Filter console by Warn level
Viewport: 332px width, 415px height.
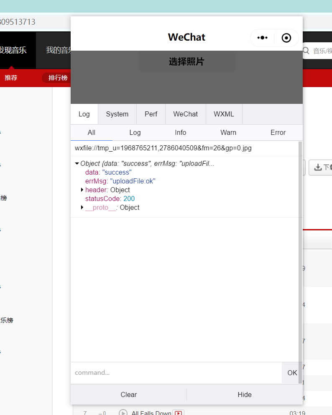click(x=228, y=133)
